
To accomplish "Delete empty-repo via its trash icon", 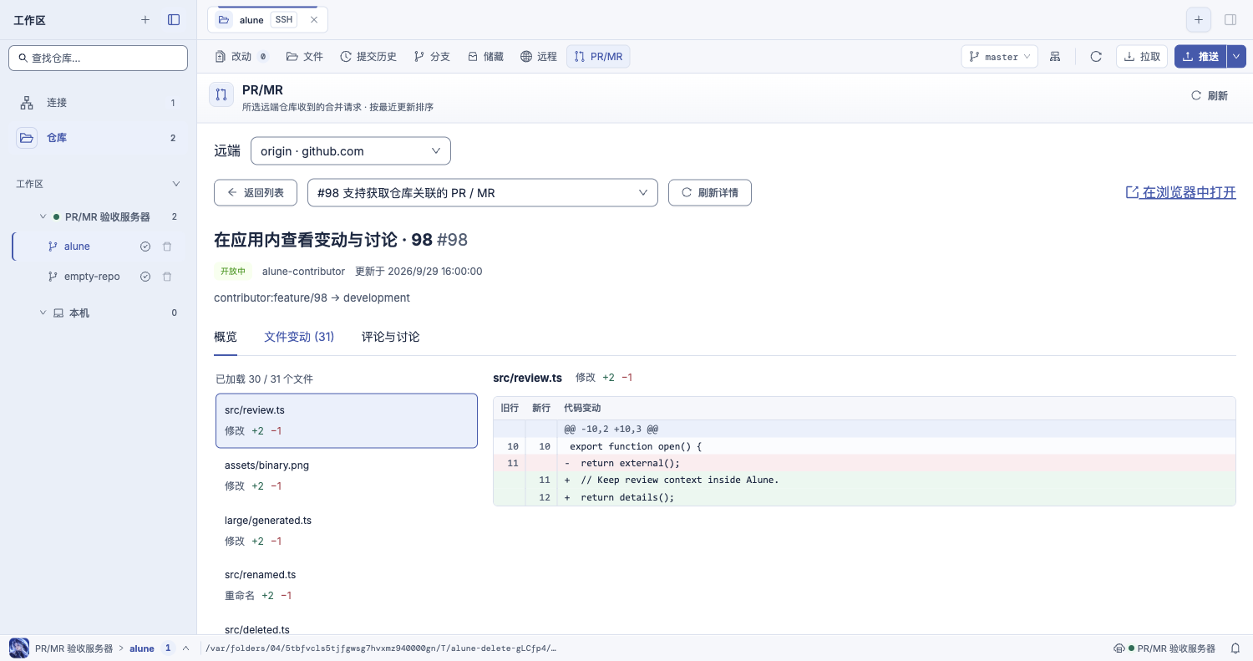I will coord(167,277).
